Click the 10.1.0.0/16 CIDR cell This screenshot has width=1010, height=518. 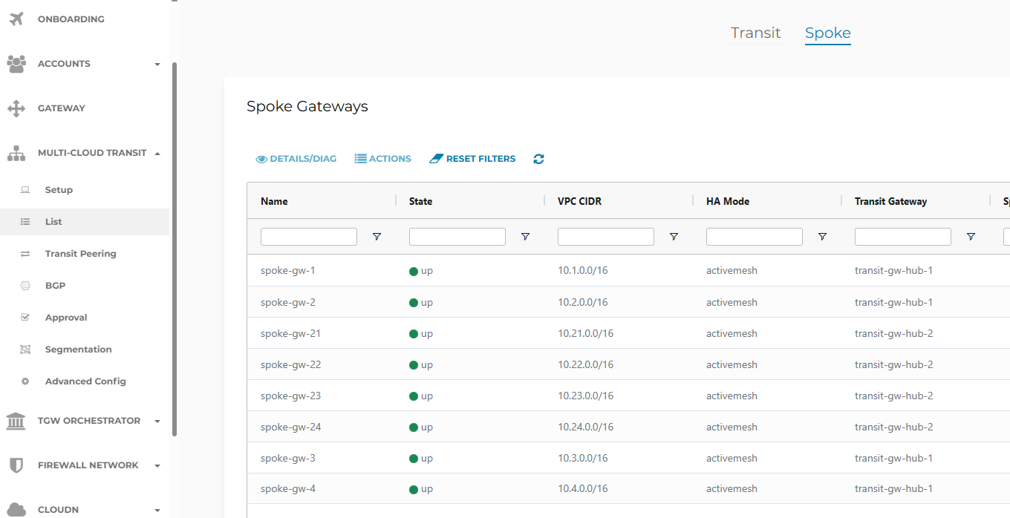click(x=583, y=271)
